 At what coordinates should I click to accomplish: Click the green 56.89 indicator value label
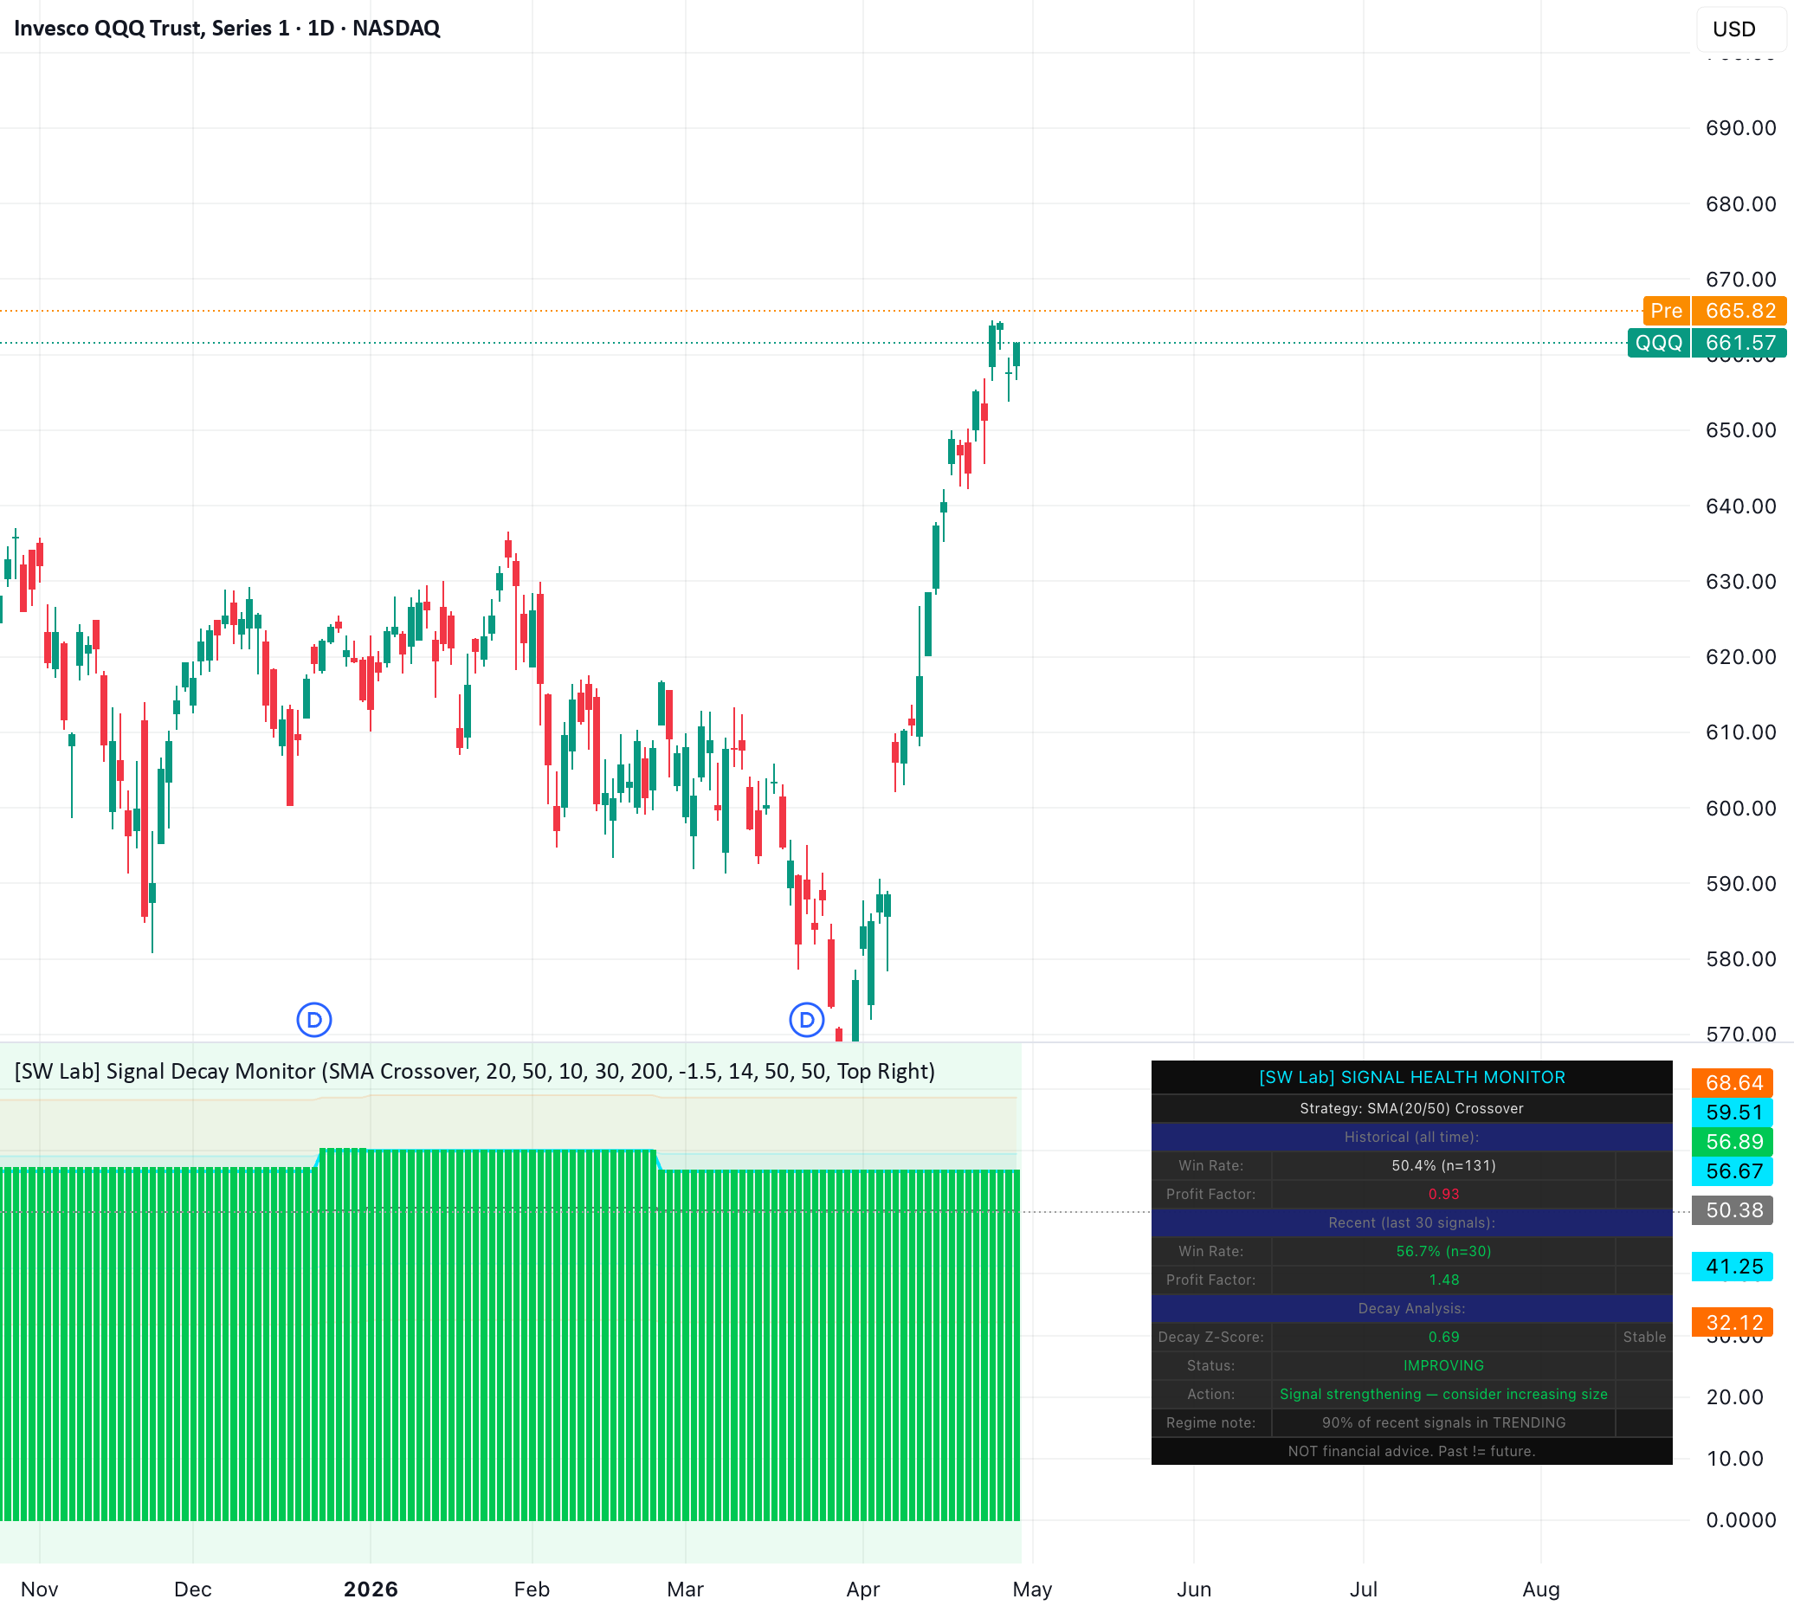(x=1732, y=1142)
